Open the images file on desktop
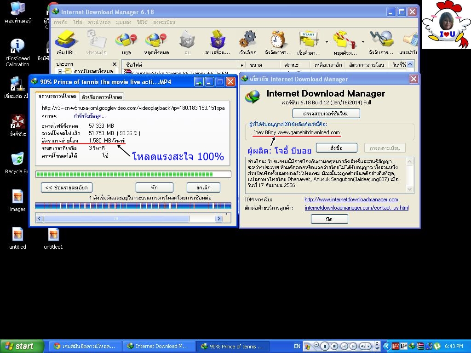 coord(18,200)
